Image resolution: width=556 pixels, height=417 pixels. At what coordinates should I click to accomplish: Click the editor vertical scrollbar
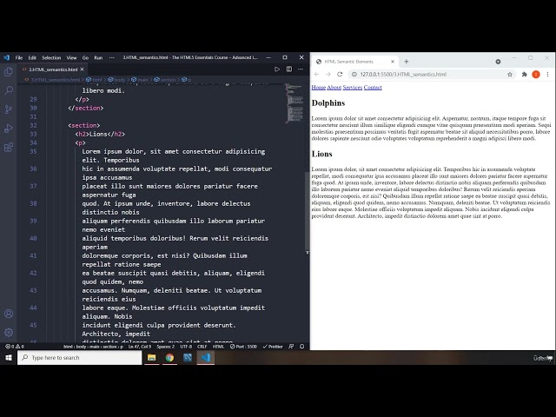pyautogui.click(x=307, y=211)
